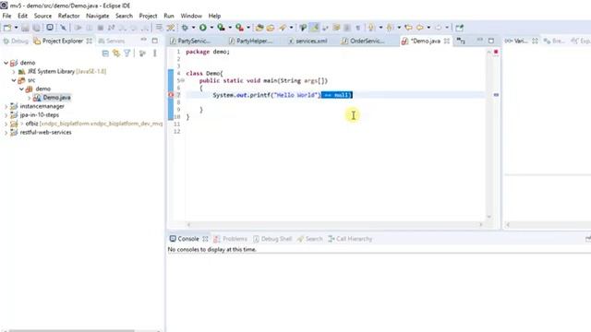Open the Back history dropdown arrow
Viewport: 591px width, 332px height.
click(x=428, y=28)
